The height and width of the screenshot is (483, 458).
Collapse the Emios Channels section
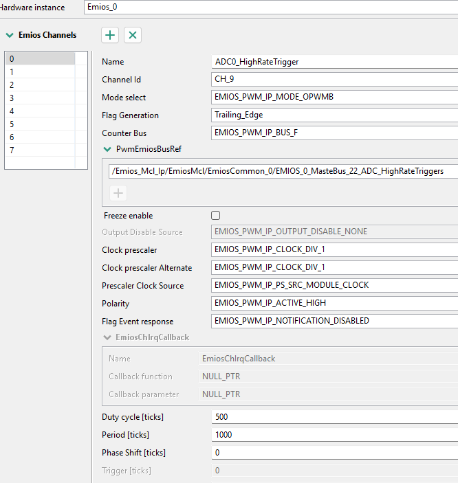point(10,35)
